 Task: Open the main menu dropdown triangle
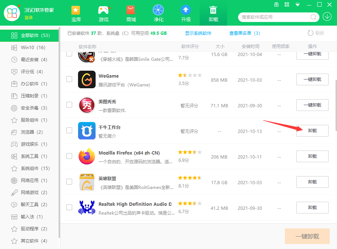coord(298,4)
